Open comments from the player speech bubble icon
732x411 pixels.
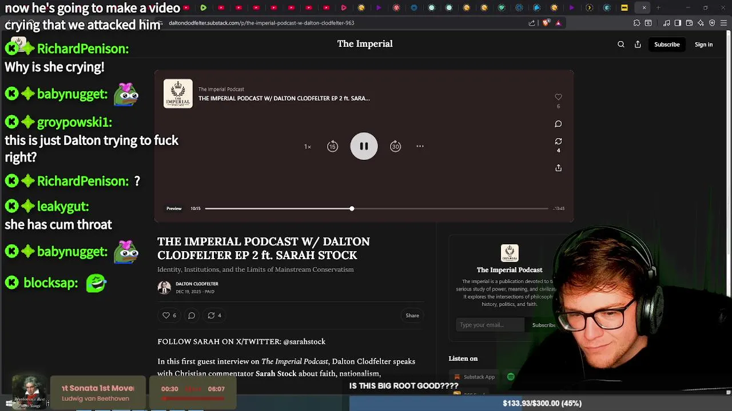[558, 124]
